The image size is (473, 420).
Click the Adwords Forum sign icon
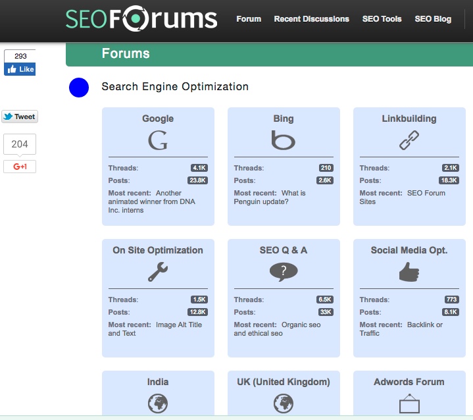[409, 403]
